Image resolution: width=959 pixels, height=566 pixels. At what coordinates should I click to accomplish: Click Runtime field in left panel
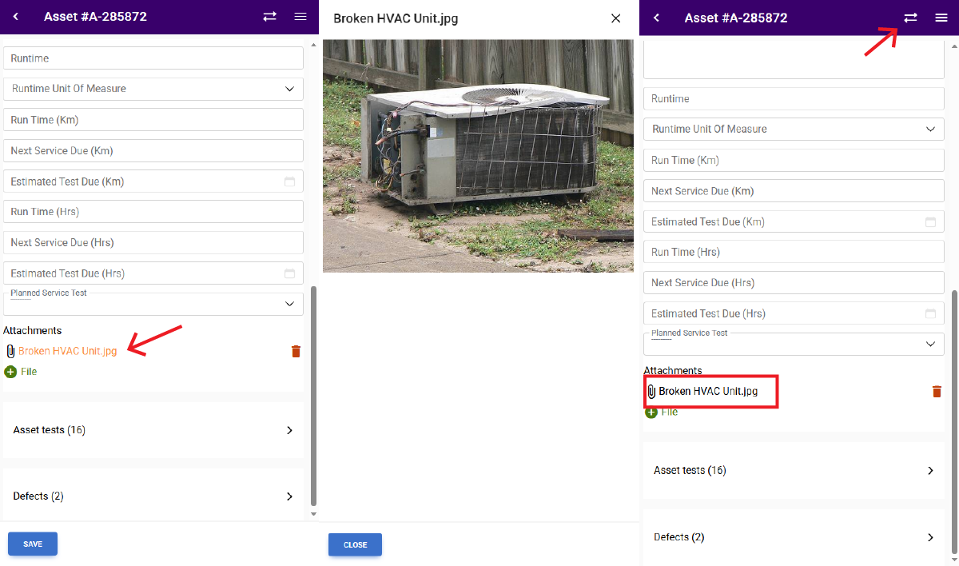click(153, 58)
